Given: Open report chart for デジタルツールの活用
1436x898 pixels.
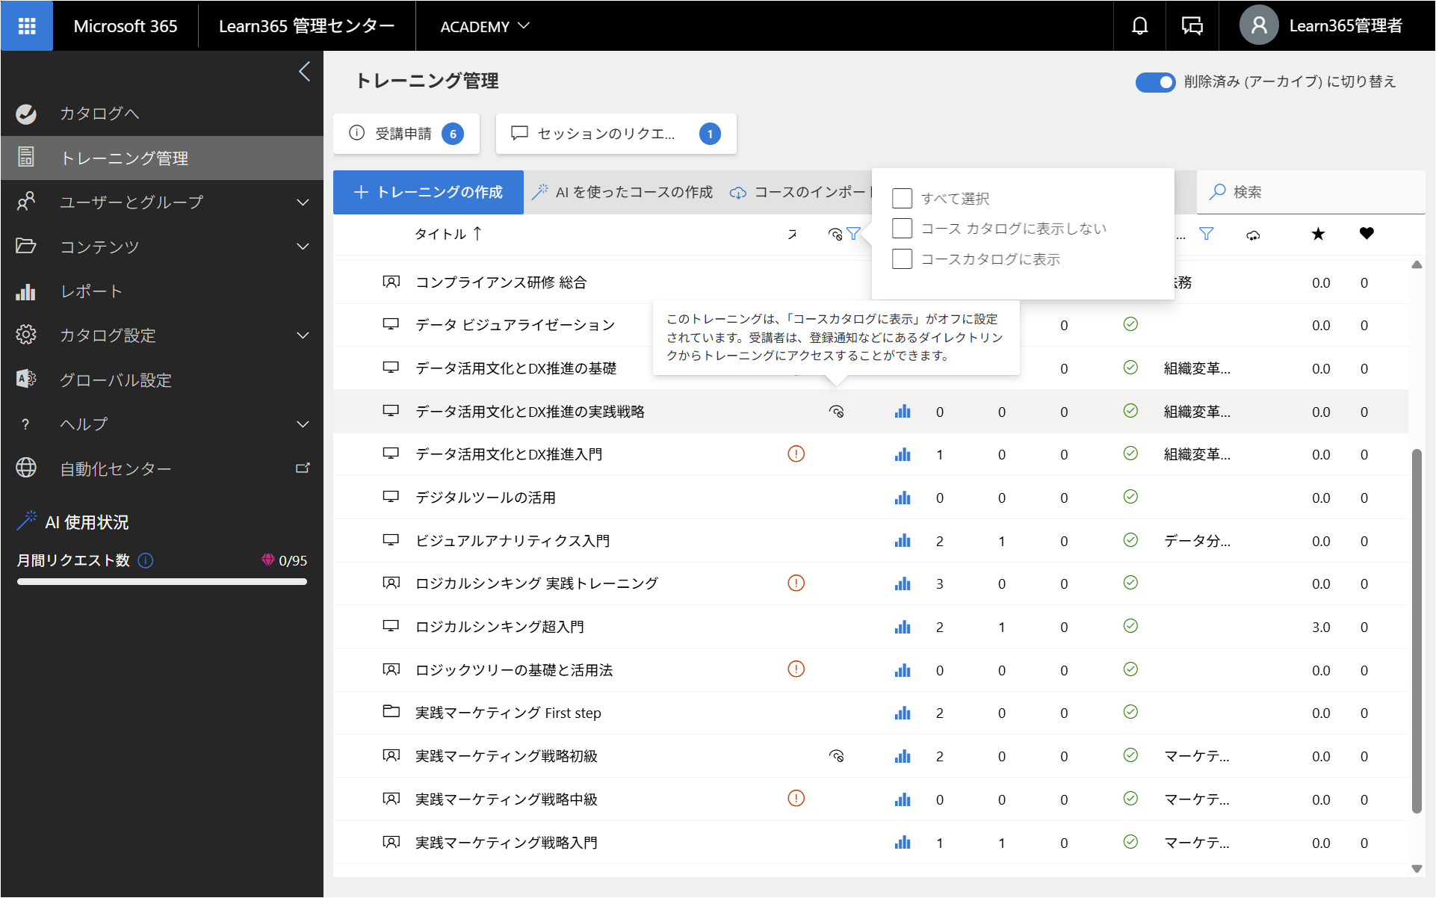Looking at the screenshot, I should pyautogui.click(x=903, y=498).
